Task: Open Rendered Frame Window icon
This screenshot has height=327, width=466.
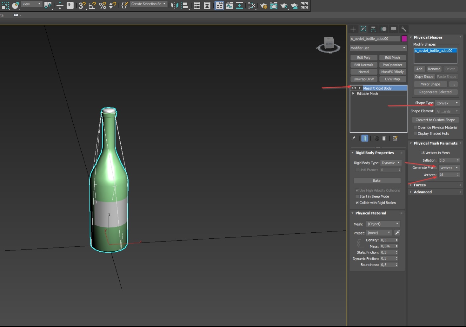Action: [274, 5]
